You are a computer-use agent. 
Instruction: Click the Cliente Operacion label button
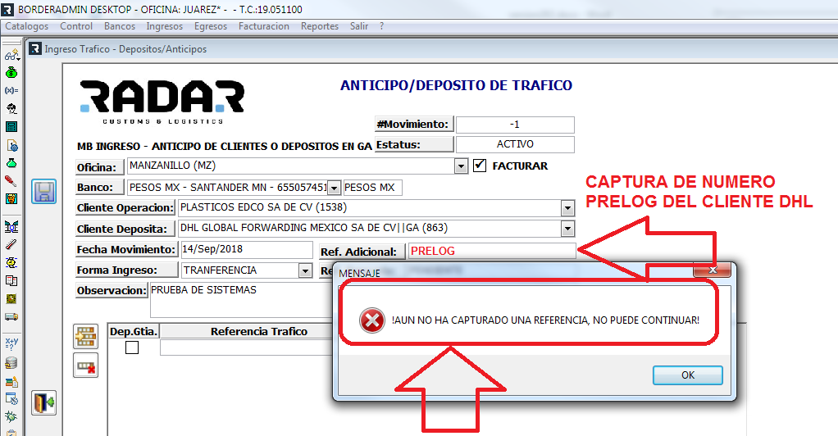tap(125, 208)
